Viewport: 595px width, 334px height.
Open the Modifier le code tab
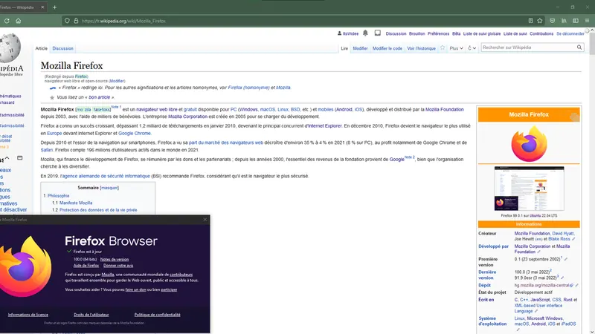pos(387,48)
